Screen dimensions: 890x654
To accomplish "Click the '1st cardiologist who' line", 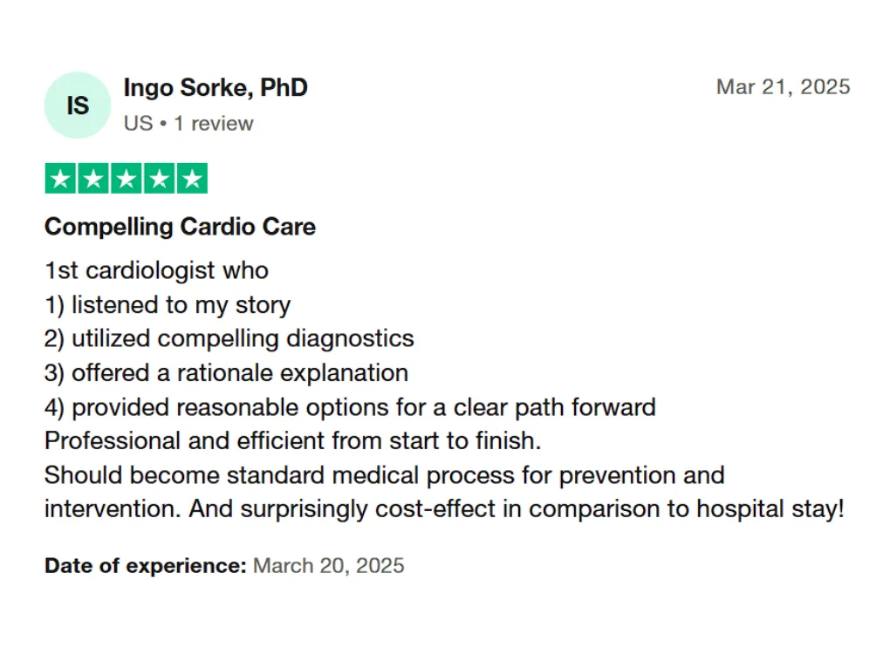I will [156, 270].
